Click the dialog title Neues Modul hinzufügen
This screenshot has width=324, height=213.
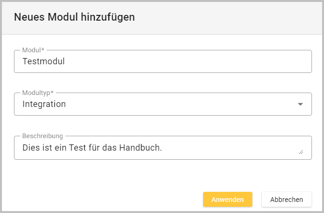pyautogui.click(x=74, y=17)
